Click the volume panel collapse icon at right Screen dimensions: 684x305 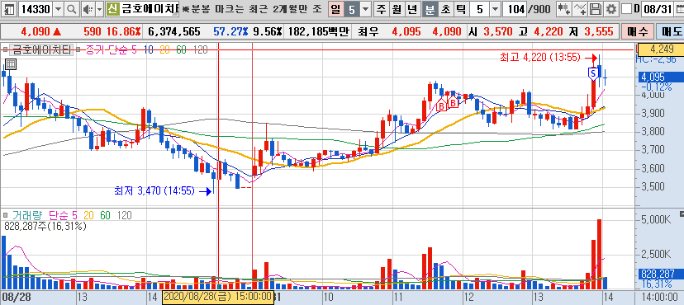pyautogui.click(x=682, y=214)
